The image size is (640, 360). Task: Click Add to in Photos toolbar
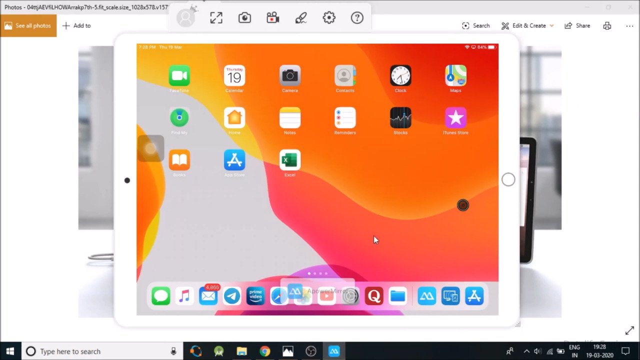[x=76, y=25]
